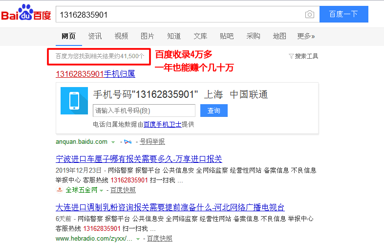Focus the 请输入手机号码(段) input field
The image size is (384, 246).
[144, 111]
